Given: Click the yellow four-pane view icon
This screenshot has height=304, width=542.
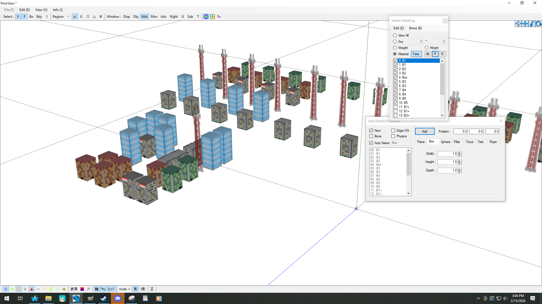Looking at the screenshot, I should 213,17.
